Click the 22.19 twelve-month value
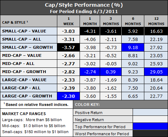Viewport: 168px width, 137px height. 156,39
